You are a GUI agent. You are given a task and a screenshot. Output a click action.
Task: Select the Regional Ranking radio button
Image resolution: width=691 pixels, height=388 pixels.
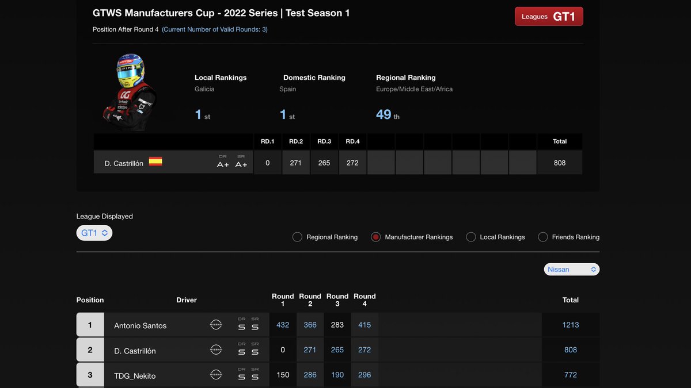click(297, 237)
